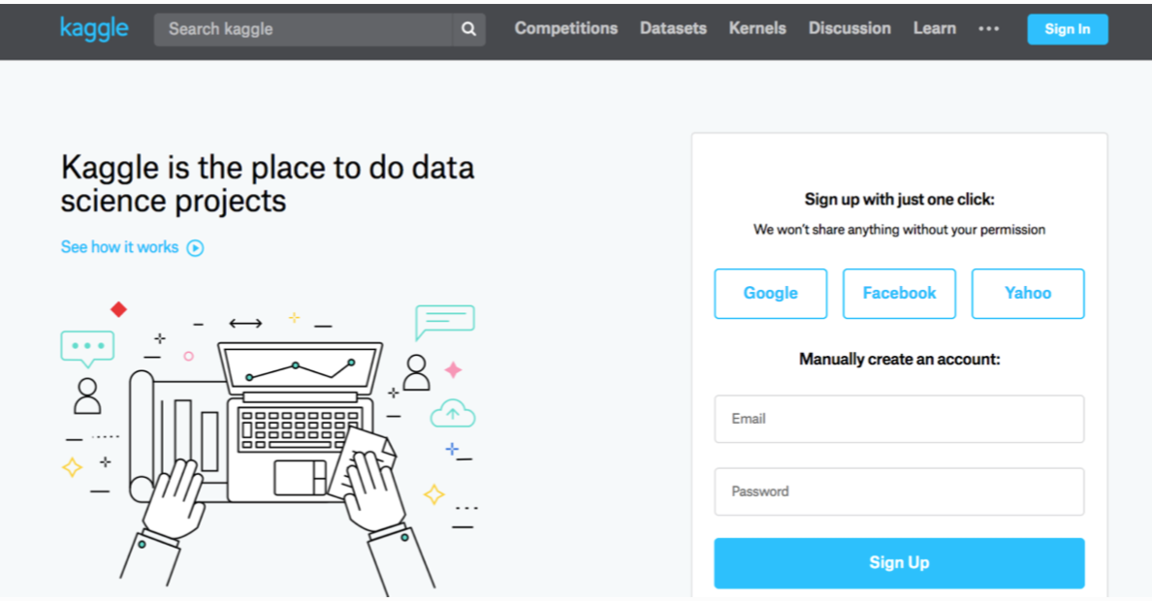Sign up with Google
1152x601 pixels.
tap(770, 294)
